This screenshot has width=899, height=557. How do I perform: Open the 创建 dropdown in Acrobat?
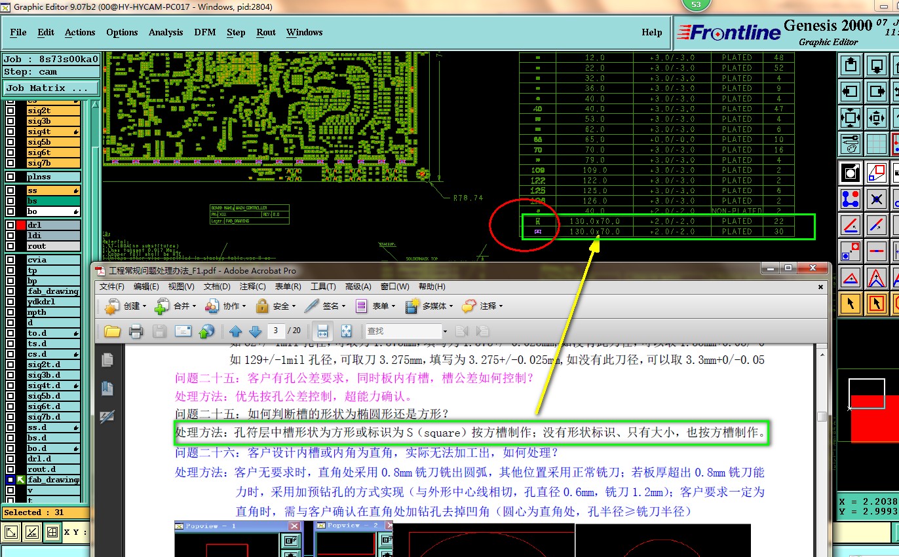pos(125,306)
